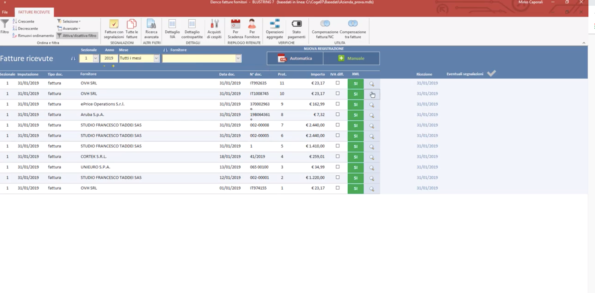Click the SI XML button for doc 002-00001

coord(356,178)
